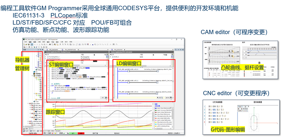The width and height of the screenshot is (281, 137).
Task: Click the binoculars Find icon in toolbar
Action: coord(50,45)
